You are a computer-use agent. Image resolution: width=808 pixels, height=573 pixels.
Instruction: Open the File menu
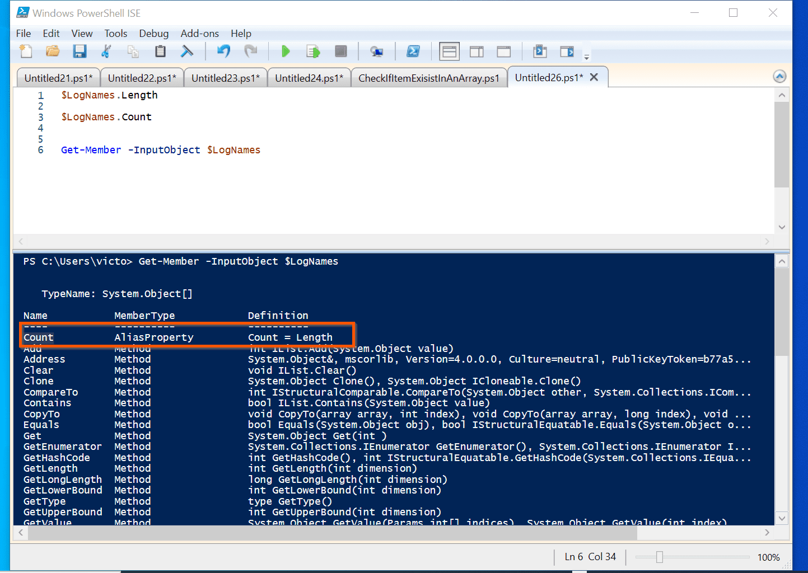(x=24, y=34)
